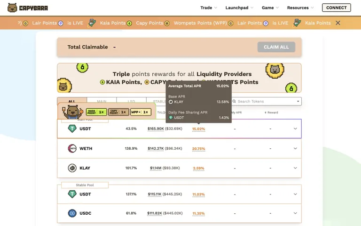Click the WETH token icon
The width and height of the screenshot is (361, 226).
tap(72, 148)
